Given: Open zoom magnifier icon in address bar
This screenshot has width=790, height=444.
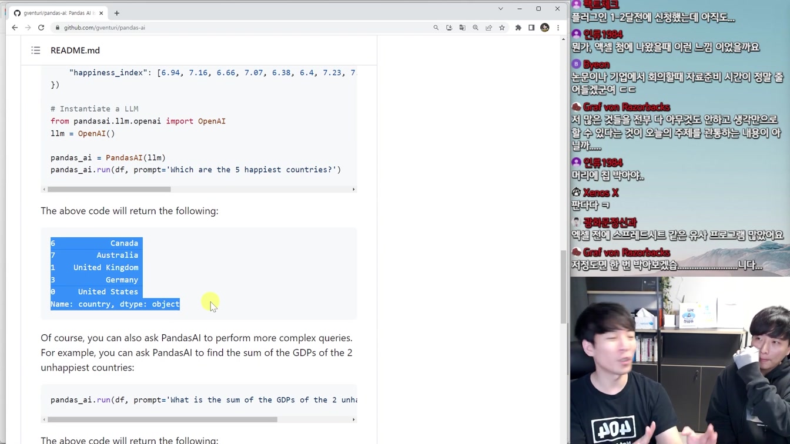Looking at the screenshot, I should tap(476, 28).
